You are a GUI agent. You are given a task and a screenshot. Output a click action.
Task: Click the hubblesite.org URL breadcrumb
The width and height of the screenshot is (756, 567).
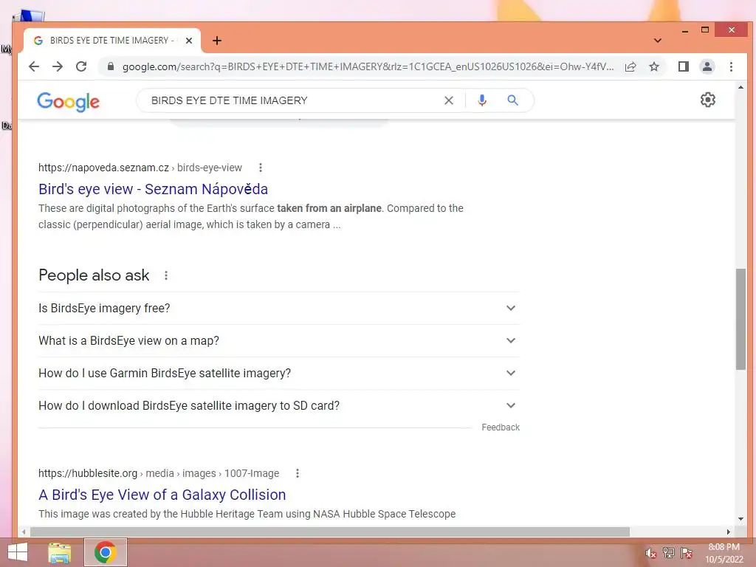tap(159, 473)
